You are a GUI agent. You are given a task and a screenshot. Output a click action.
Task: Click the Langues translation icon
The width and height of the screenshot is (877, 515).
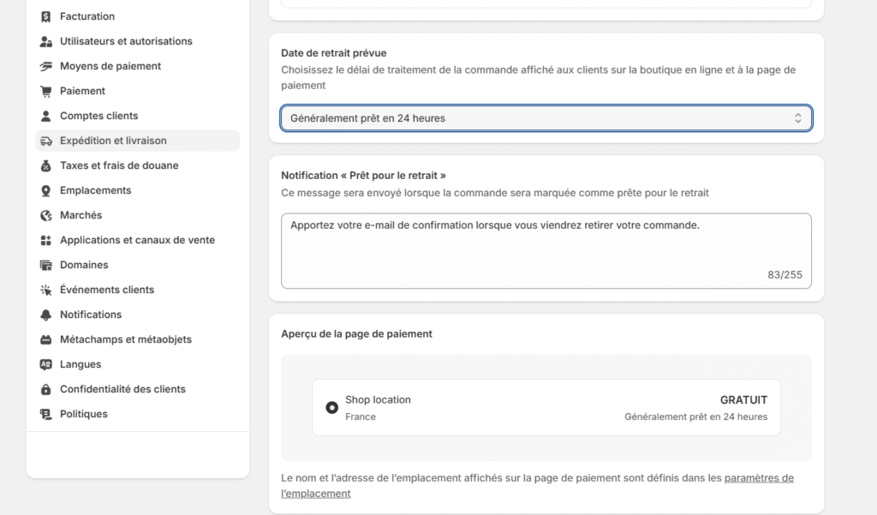click(46, 364)
